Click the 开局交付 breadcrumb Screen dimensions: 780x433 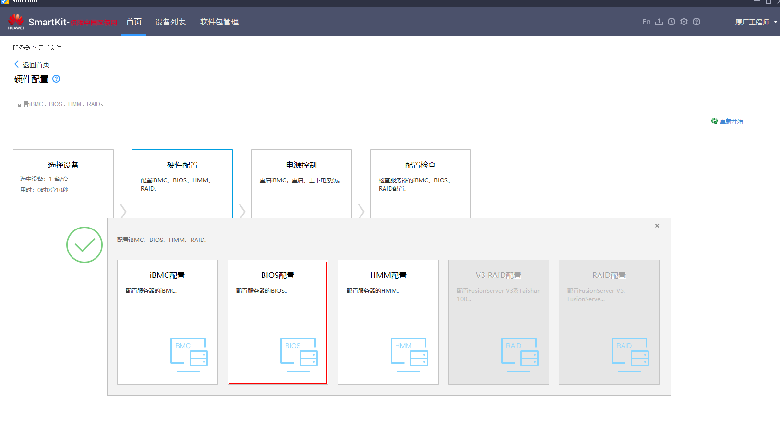[50, 48]
